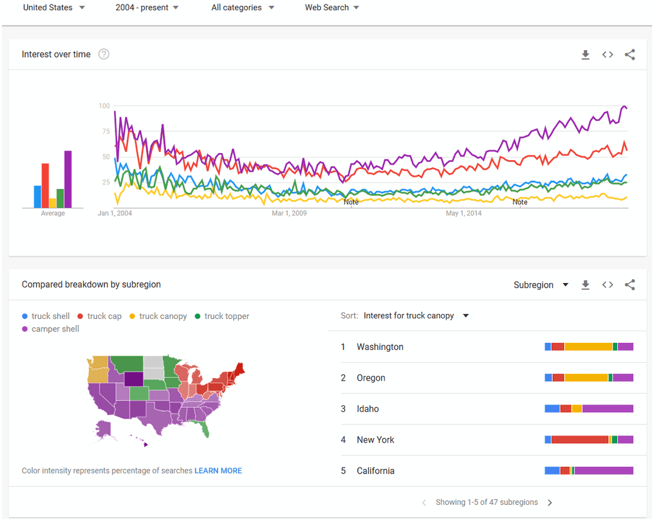
Task: Open embed code for Interest over time
Action: point(607,55)
